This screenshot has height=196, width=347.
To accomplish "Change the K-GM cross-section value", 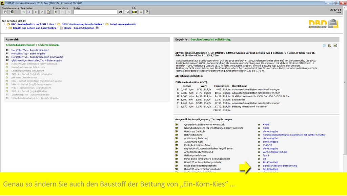I will (266, 125).
